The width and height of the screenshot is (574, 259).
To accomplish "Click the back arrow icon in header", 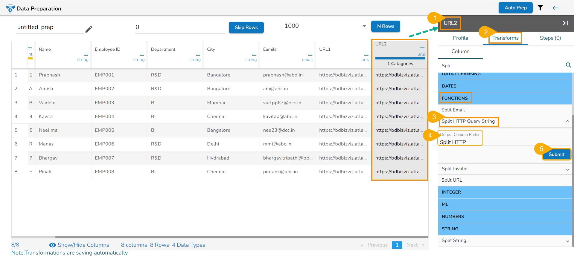I will click(555, 8).
